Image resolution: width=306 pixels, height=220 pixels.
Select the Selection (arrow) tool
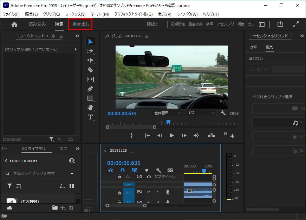90,41
